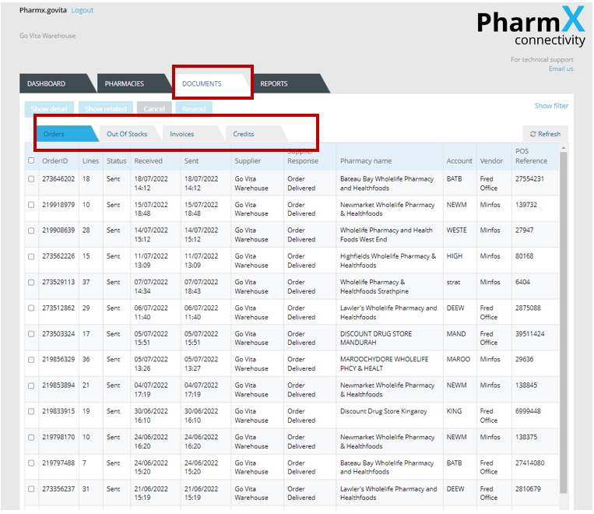594x514 pixels.
Task: Switch to the Invoices sub-tab
Action: [x=182, y=134]
